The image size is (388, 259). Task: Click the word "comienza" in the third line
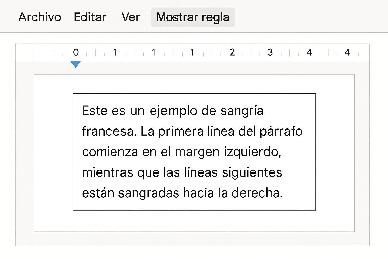(110, 152)
